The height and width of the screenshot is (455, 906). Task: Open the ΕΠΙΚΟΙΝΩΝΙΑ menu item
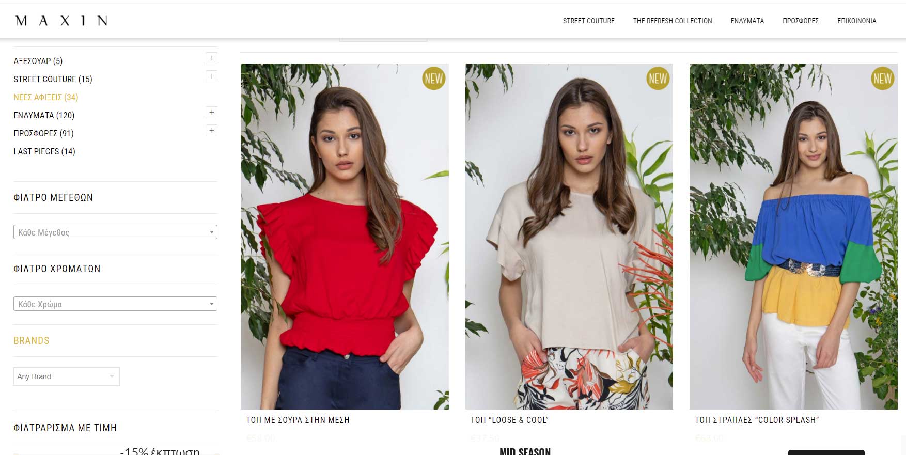point(856,21)
